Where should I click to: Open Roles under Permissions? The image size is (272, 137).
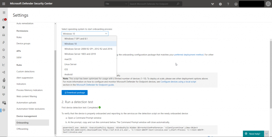coord(19,37)
